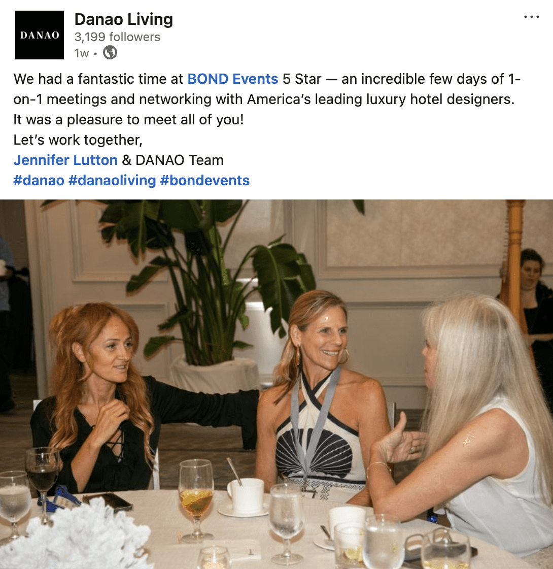Click the globe public visibility icon
The width and height of the screenshot is (553, 569).
pyautogui.click(x=110, y=53)
